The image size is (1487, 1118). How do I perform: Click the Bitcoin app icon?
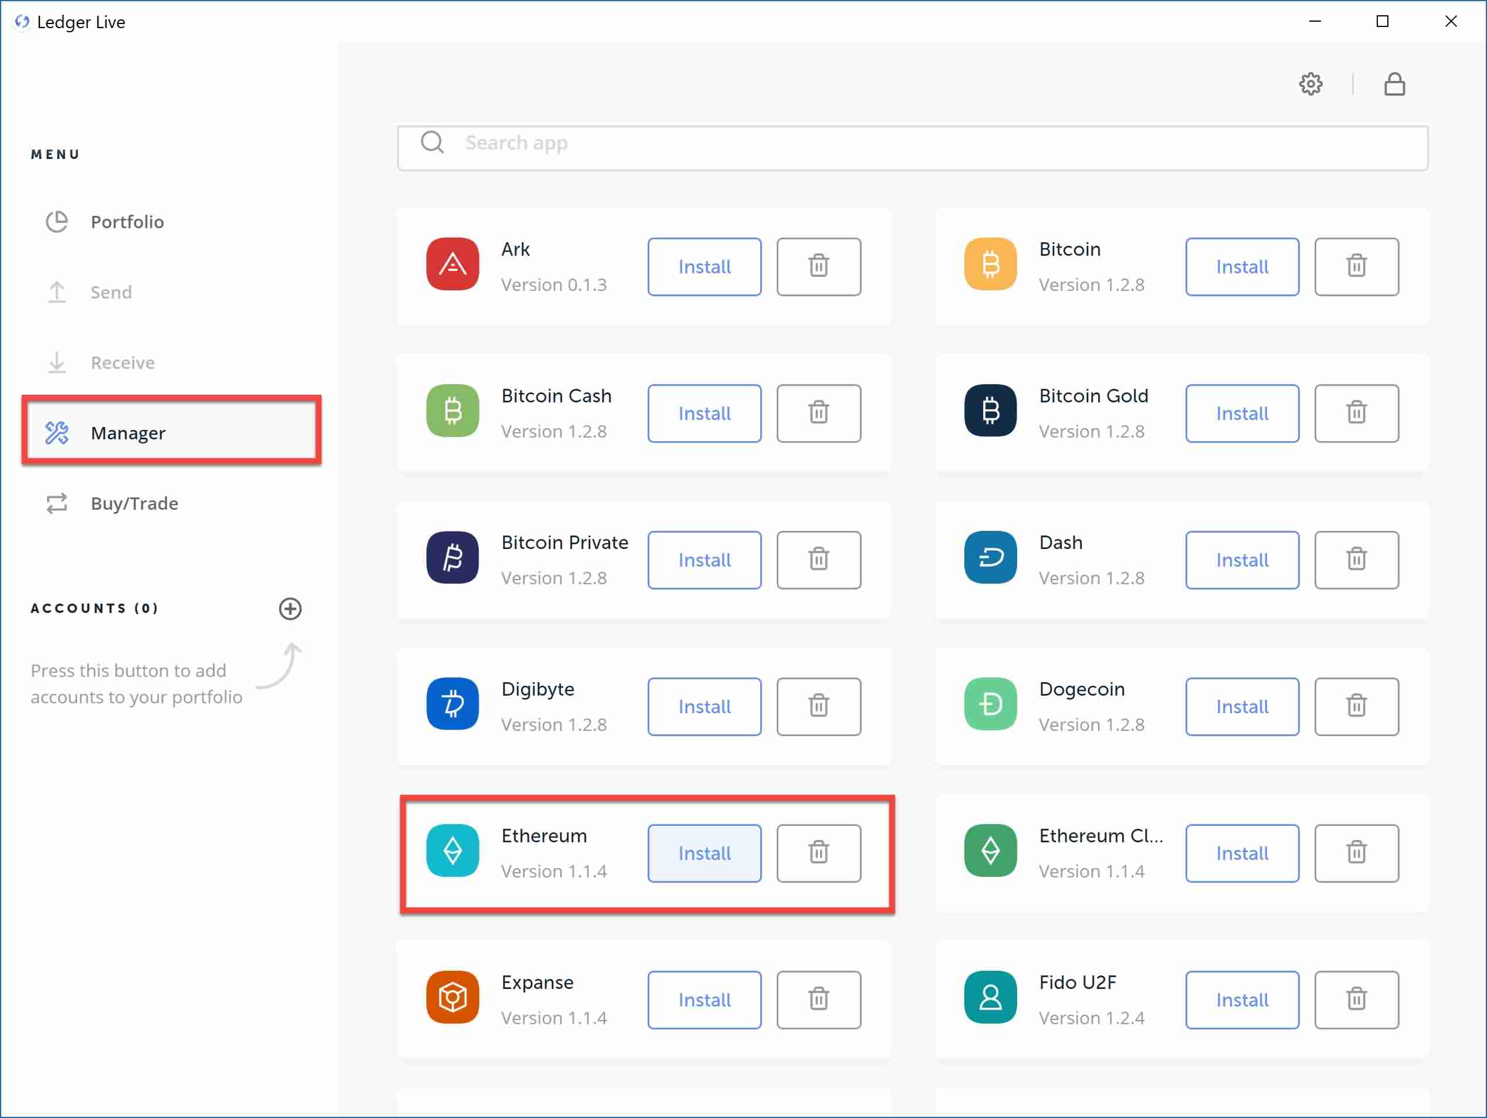[x=990, y=263]
